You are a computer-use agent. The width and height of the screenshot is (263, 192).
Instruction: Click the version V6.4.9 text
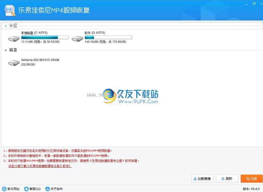pyautogui.click(x=251, y=189)
